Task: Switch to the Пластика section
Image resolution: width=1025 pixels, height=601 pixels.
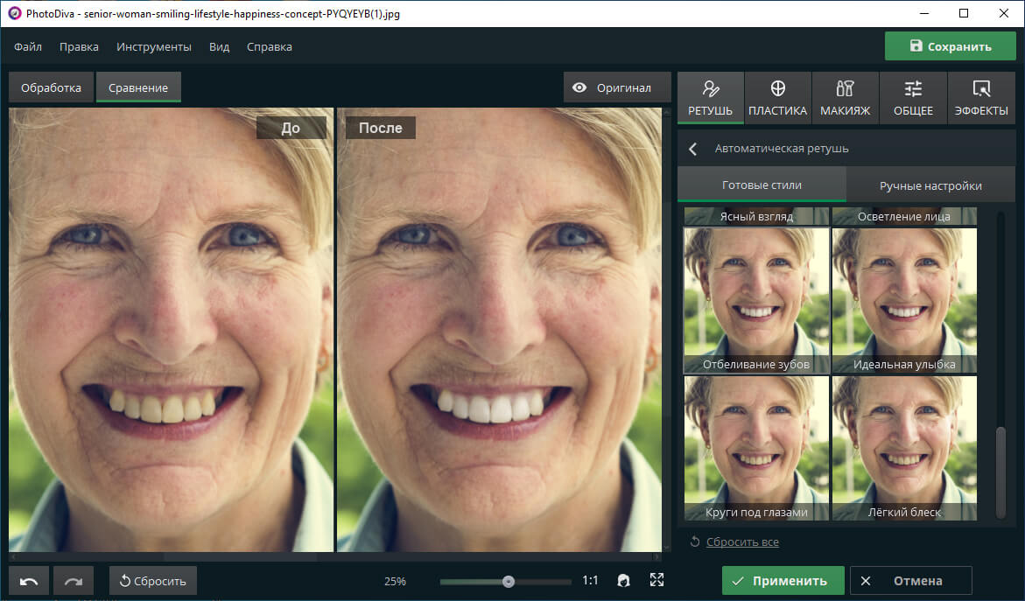Action: [778, 98]
